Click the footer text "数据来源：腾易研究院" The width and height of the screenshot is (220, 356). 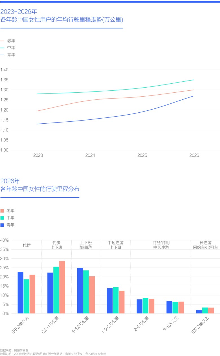pos(14,350)
